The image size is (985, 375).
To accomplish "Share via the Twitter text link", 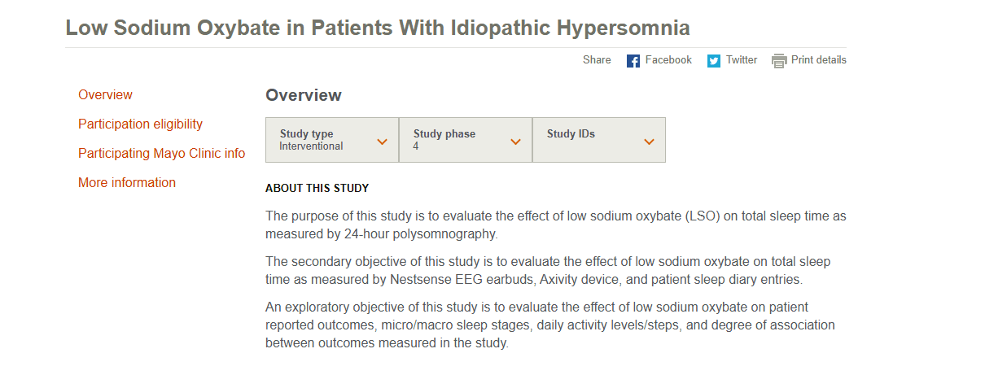I will (x=742, y=60).
